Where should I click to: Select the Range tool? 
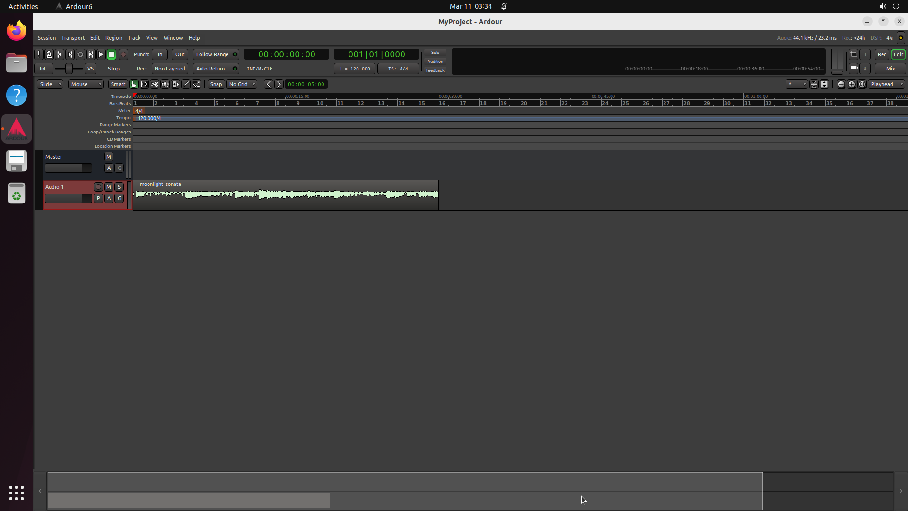pyautogui.click(x=144, y=84)
